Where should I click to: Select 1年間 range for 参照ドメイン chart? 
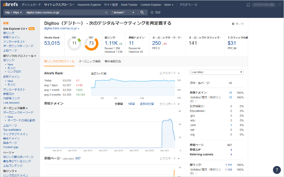pyautogui.click(x=131, y=104)
